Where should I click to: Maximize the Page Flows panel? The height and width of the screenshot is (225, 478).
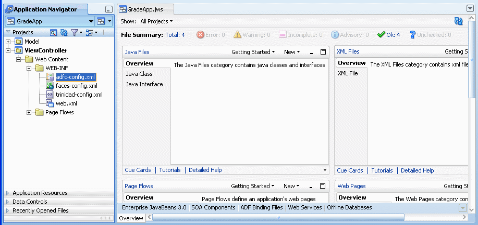pos(323,186)
